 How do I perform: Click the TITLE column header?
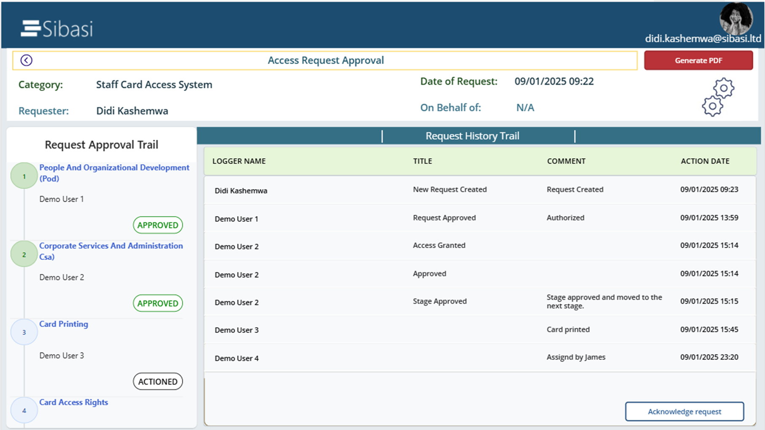tap(423, 161)
